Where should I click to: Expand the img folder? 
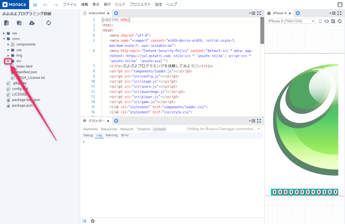click(x=8, y=55)
